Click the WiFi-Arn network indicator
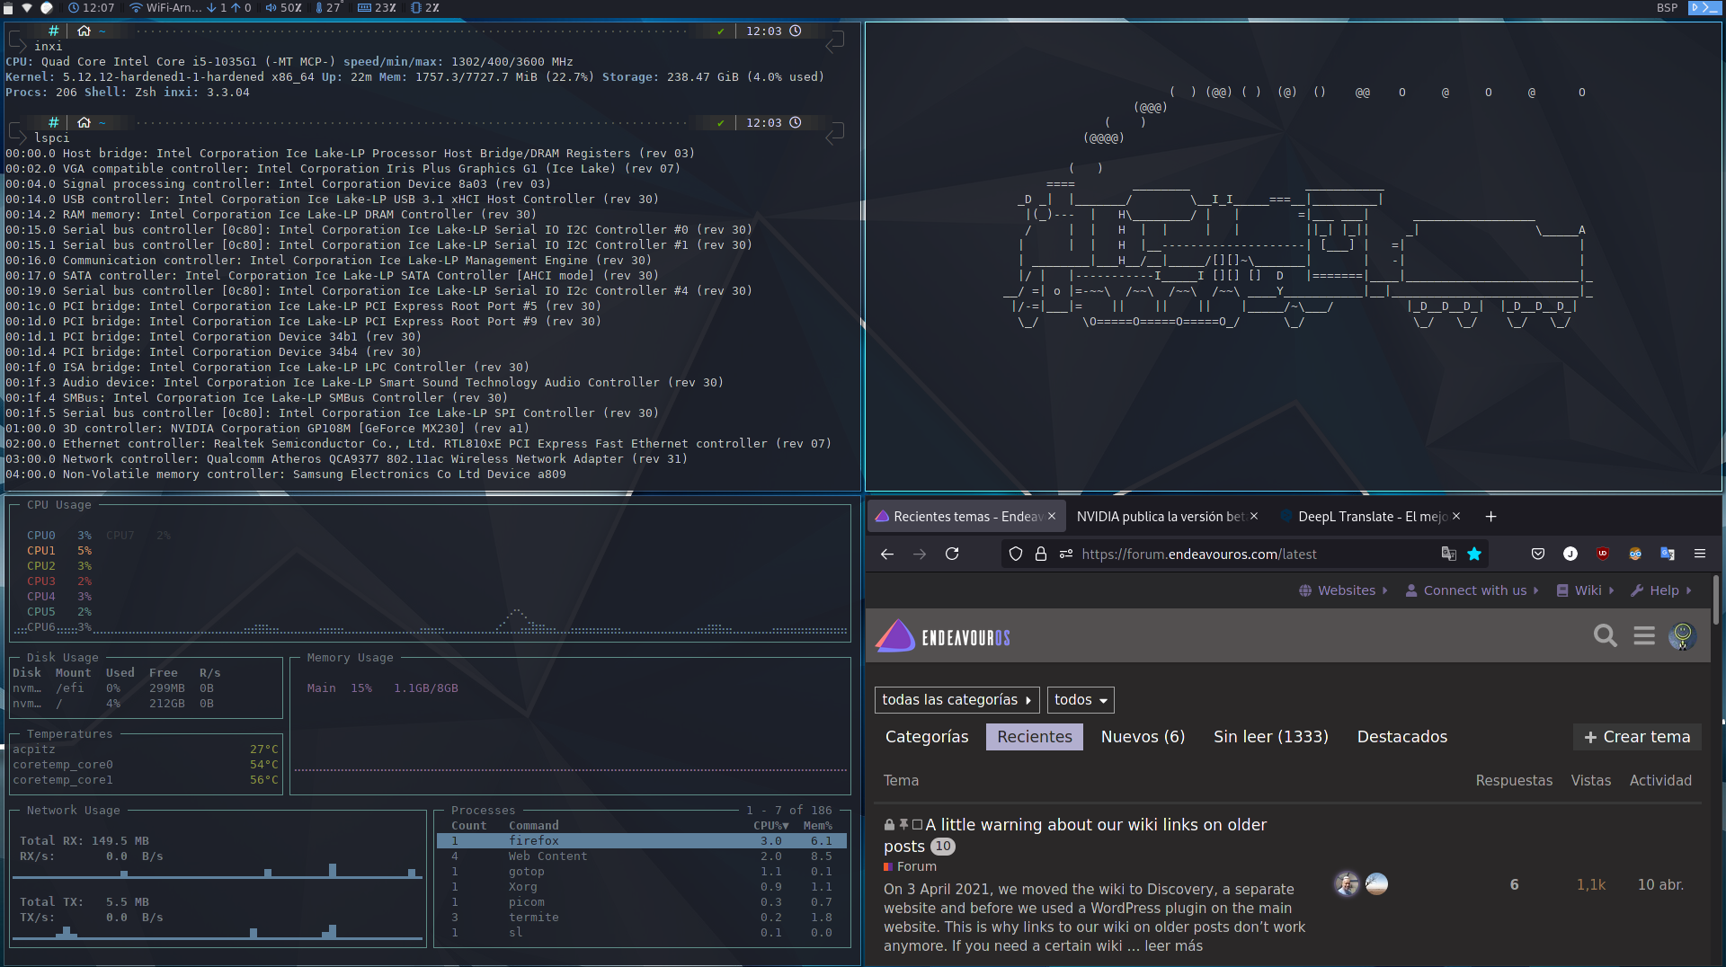 (x=166, y=7)
